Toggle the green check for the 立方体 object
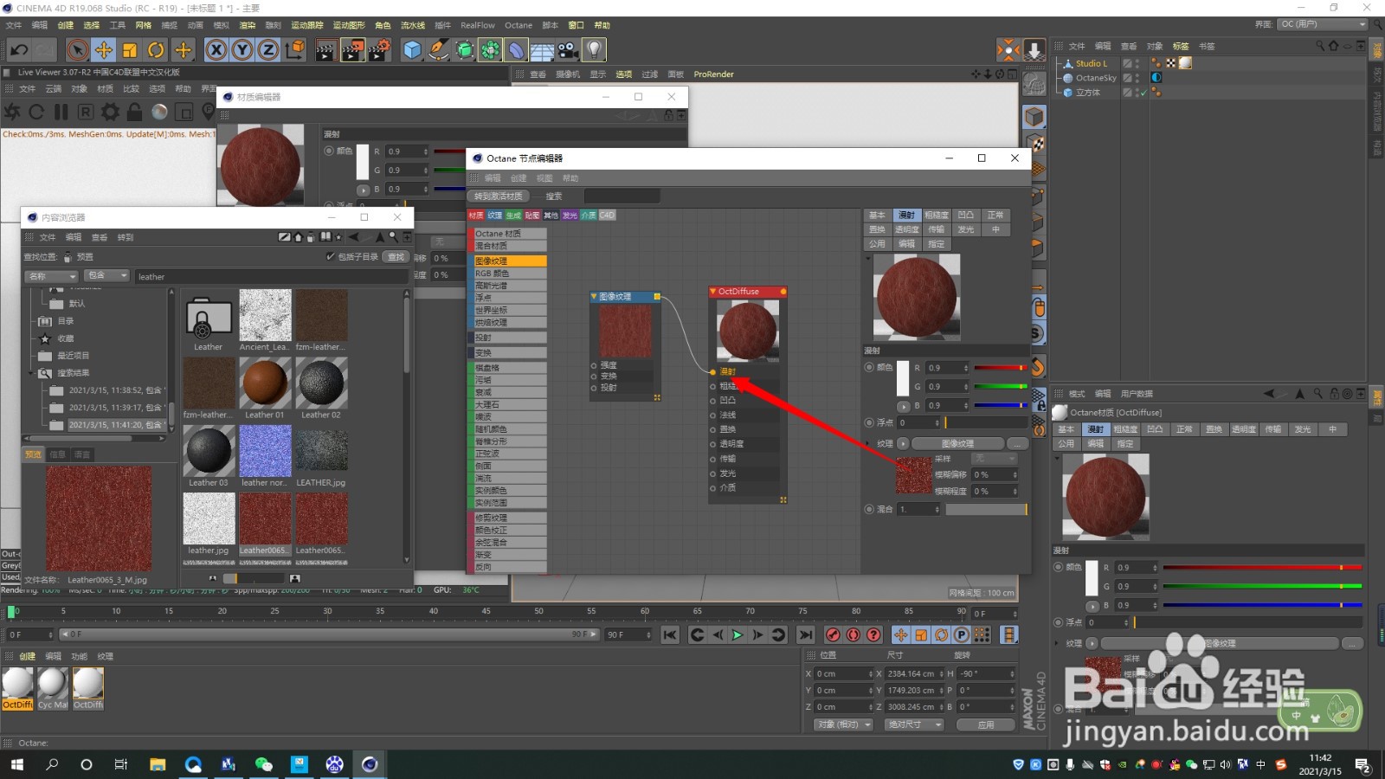The width and height of the screenshot is (1385, 779). pos(1143,93)
